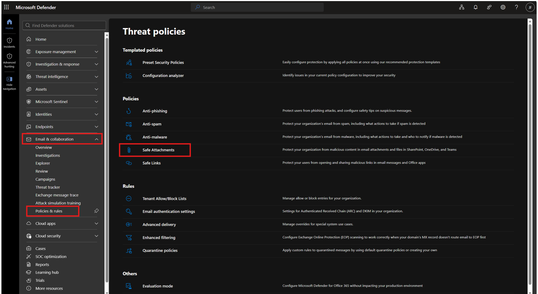Open the app launcher waffle icon
Screen dimensions: 538x294
(x=6, y=7)
